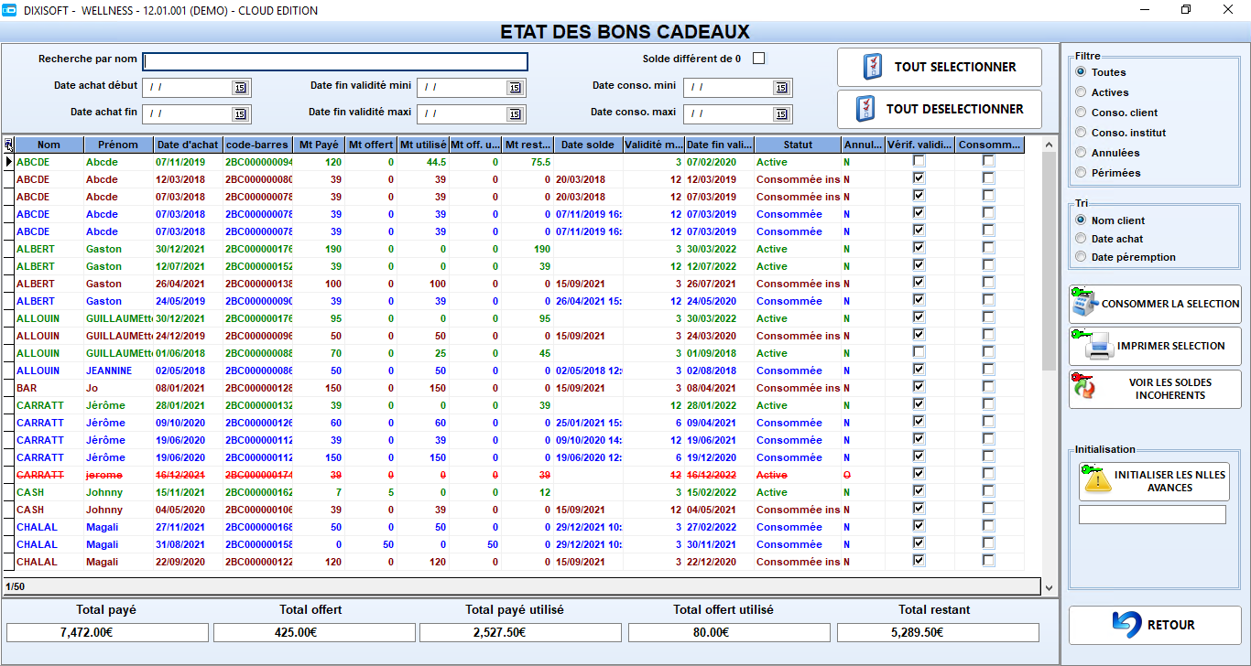
Task: Click the Total payé utilisé value 2,527.50€
Action: click(520, 633)
